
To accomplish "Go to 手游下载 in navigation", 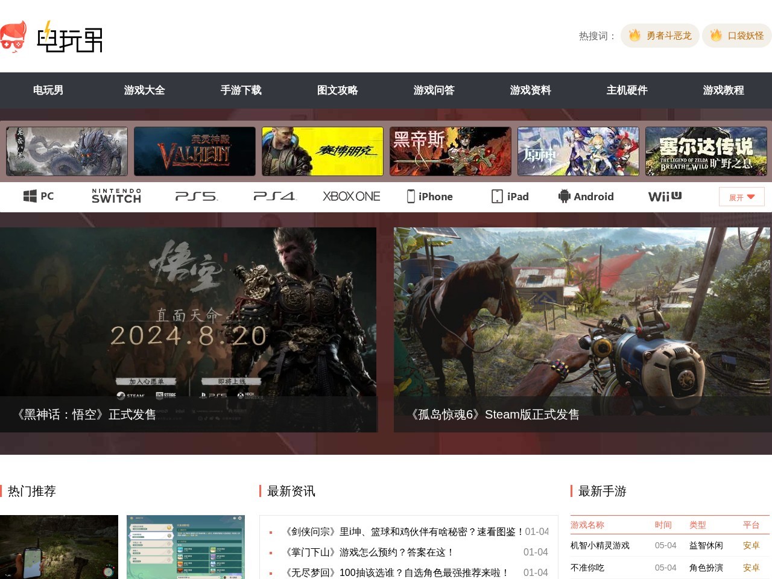I will pos(241,90).
